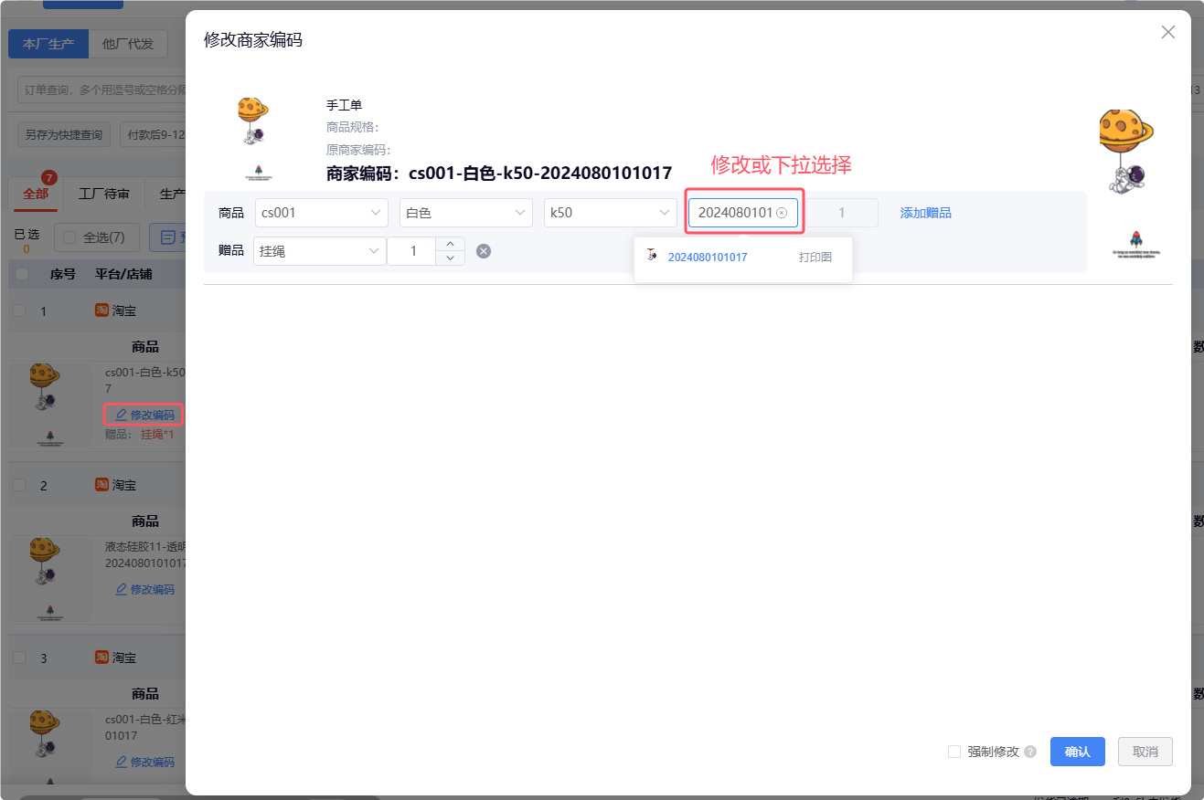
Task: Click the 挂绳 gift quantity field
Action: tap(412, 251)
